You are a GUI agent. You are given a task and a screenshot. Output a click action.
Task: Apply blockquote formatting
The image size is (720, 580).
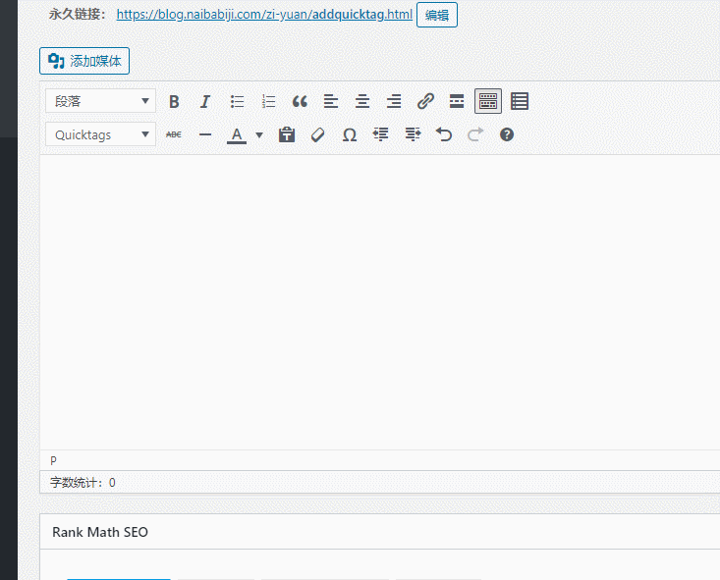(300, 101)
